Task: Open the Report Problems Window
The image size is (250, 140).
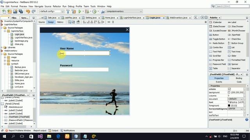Action: pos(18,131)
